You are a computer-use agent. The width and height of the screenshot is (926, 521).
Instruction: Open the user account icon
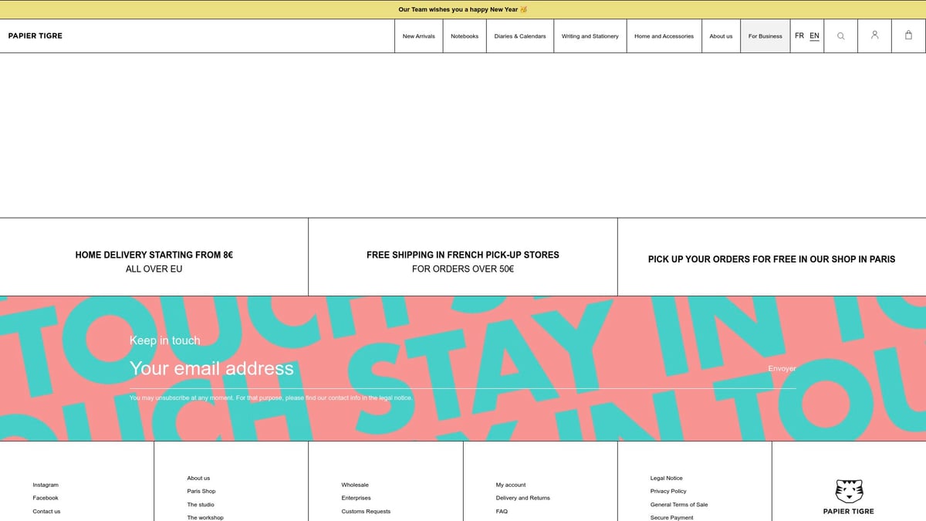(x=874, y=36)
